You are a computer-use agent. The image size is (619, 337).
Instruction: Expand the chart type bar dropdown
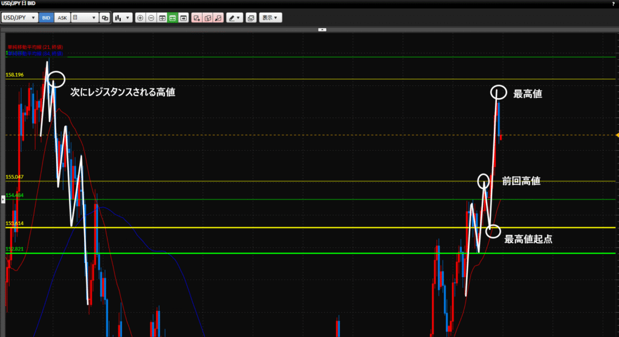point(123,18)
